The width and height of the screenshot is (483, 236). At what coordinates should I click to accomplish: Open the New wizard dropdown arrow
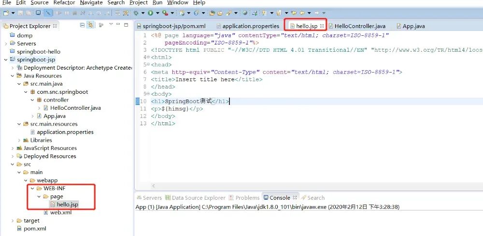[13, 13]
